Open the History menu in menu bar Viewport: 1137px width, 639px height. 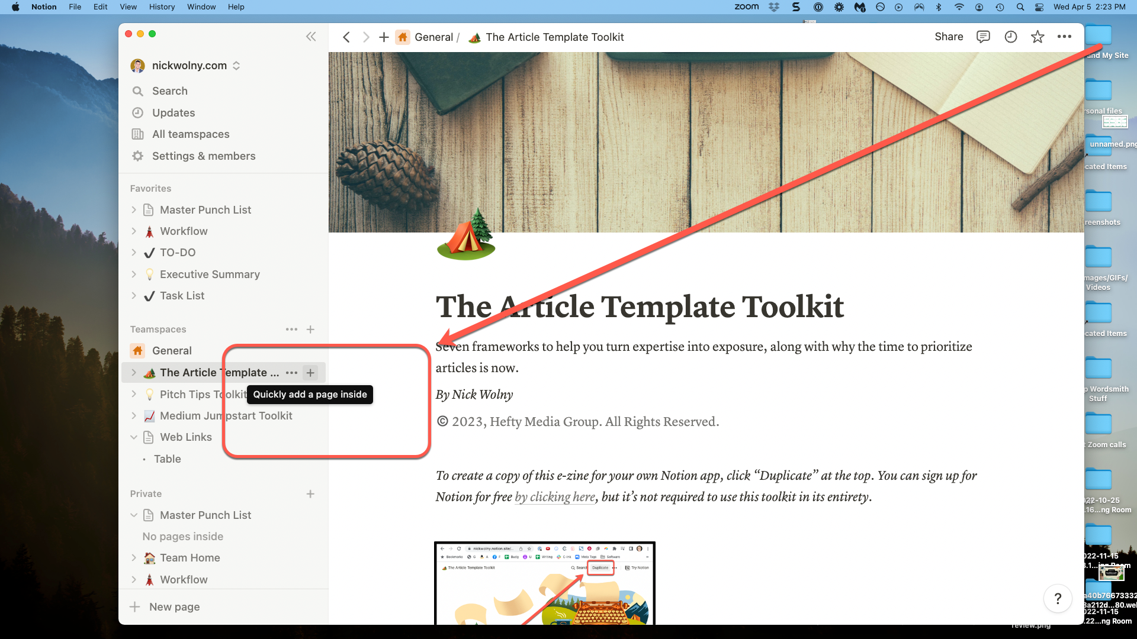click(162, 7)
